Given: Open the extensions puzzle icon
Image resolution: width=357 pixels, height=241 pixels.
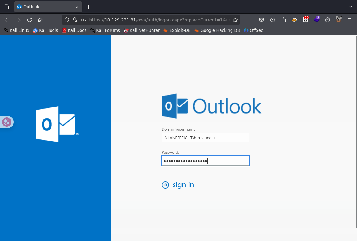Looking at the screenshot, I should tap(284, 20).
